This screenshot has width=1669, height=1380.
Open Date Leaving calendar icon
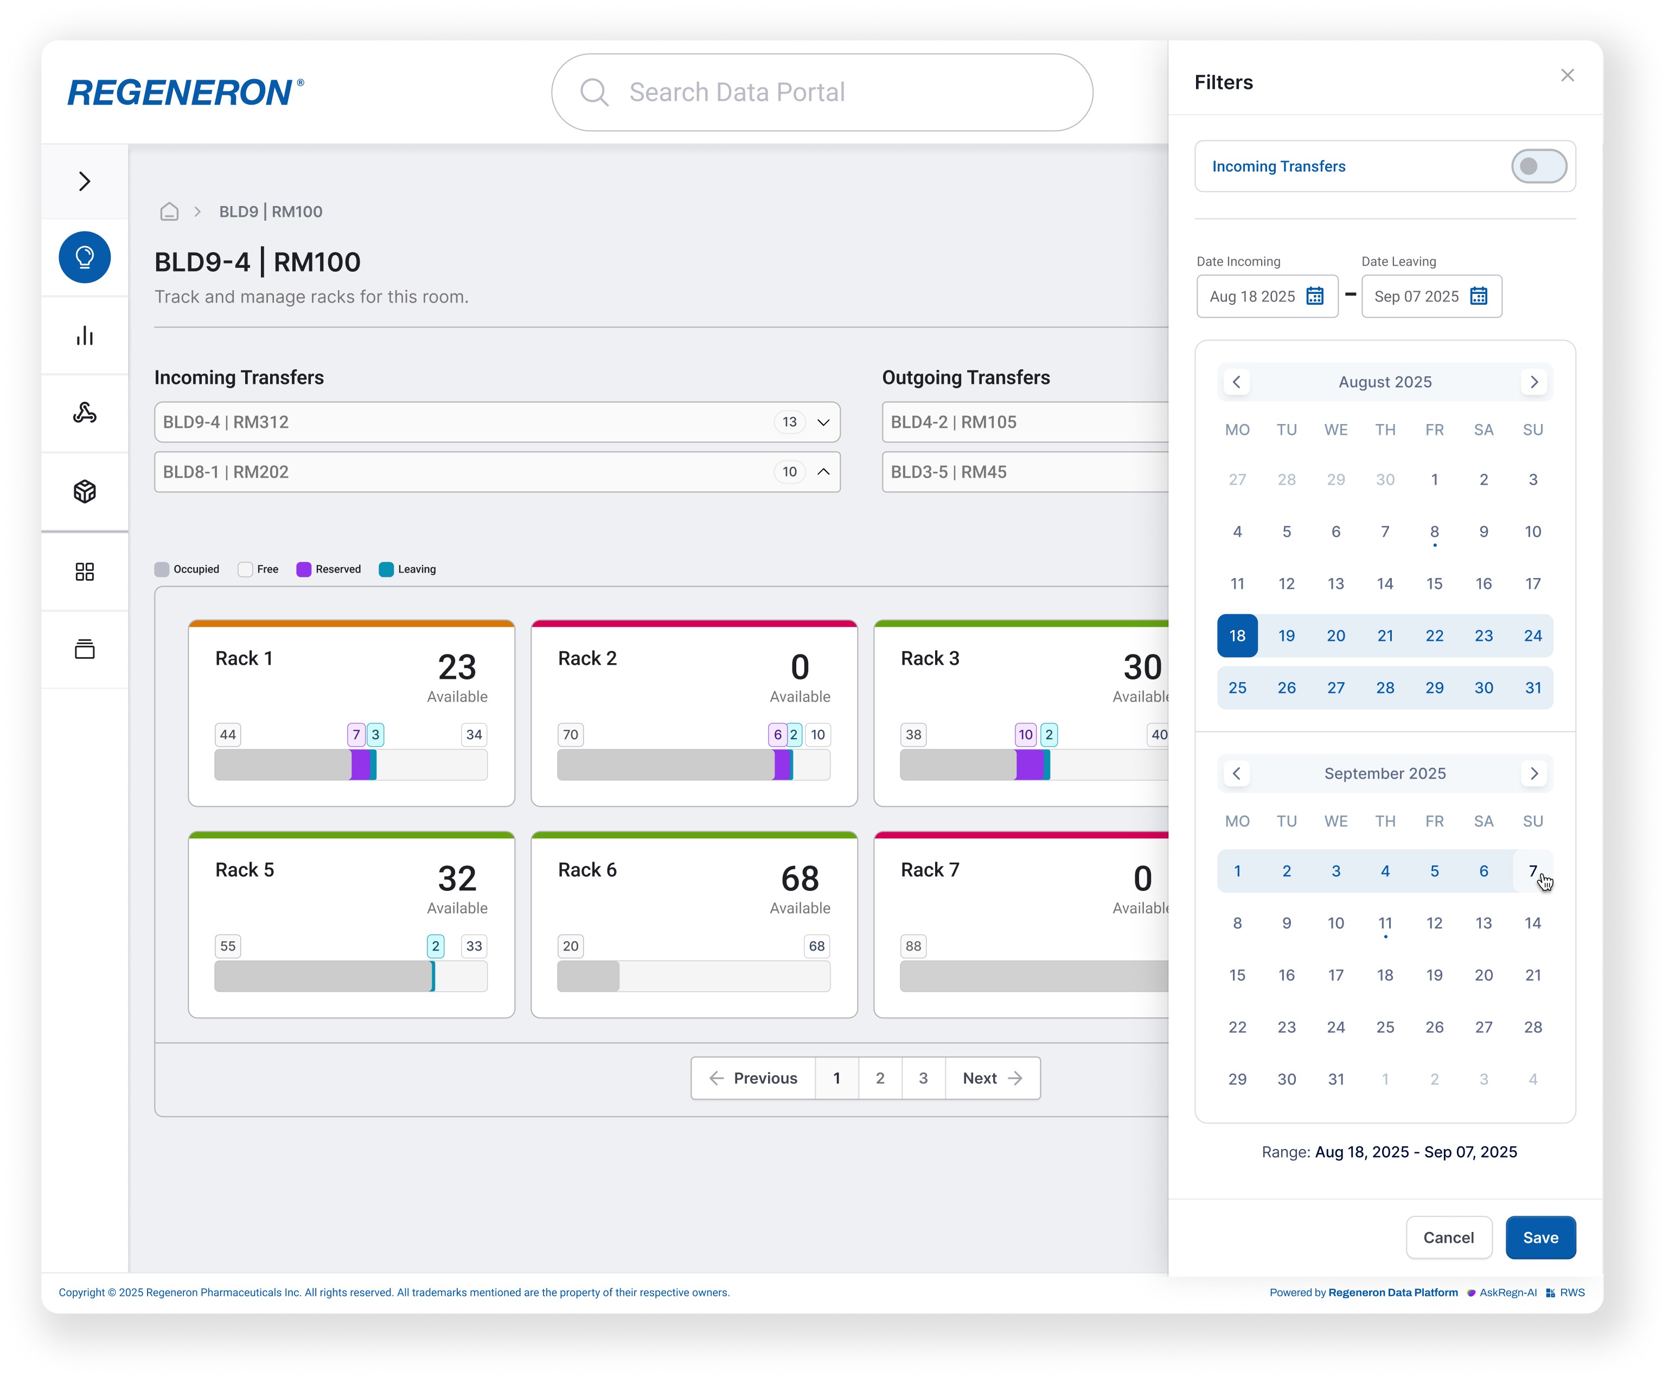point(1478,297)
